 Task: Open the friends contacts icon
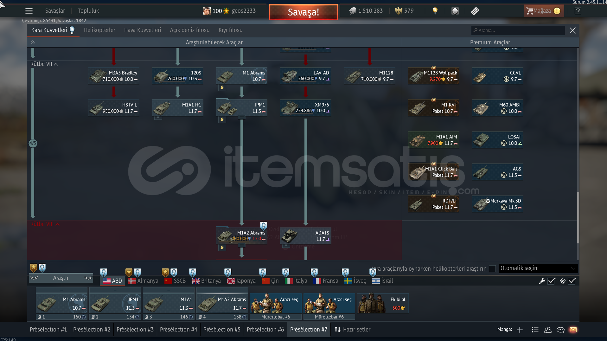(x=548, y=330)
